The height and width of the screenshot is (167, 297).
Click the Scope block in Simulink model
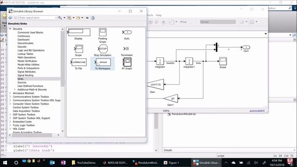pyautogui.click(x=223, y=61)
